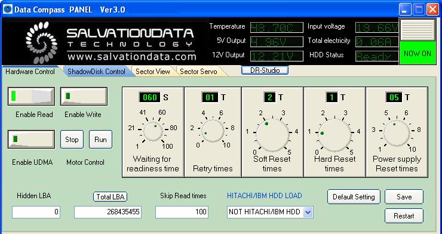Viewport: 442px width, 234px height.
Task: Toggle the Enable UDMA switch
Action: 31,139
